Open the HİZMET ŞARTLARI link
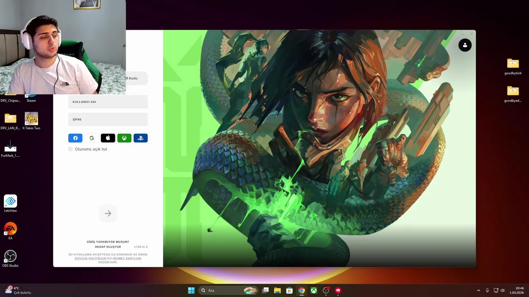This screenshot has height=297, width=529. point(127,258)
